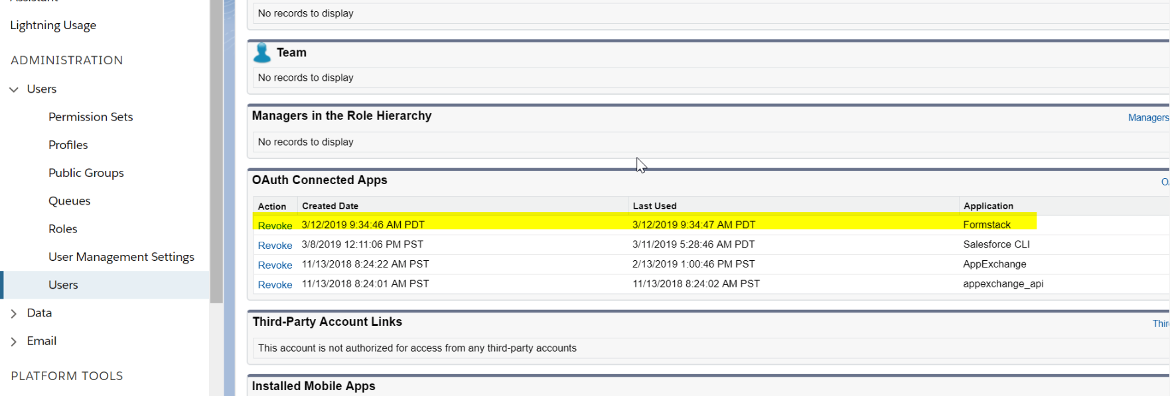Click created date 3/12/2019 9:34:46 AM PDT
This screenshot has width=1170, height=396.
[363, 224]
